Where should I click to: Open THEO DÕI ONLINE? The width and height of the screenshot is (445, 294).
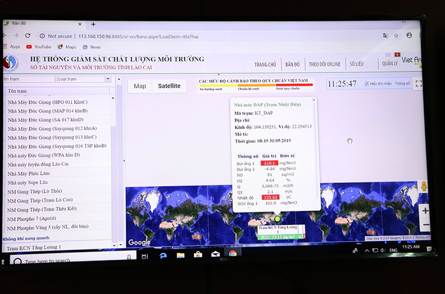[x=324, y=64]
